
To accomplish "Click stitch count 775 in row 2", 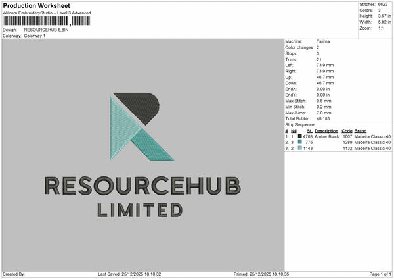I will (309, 143).
